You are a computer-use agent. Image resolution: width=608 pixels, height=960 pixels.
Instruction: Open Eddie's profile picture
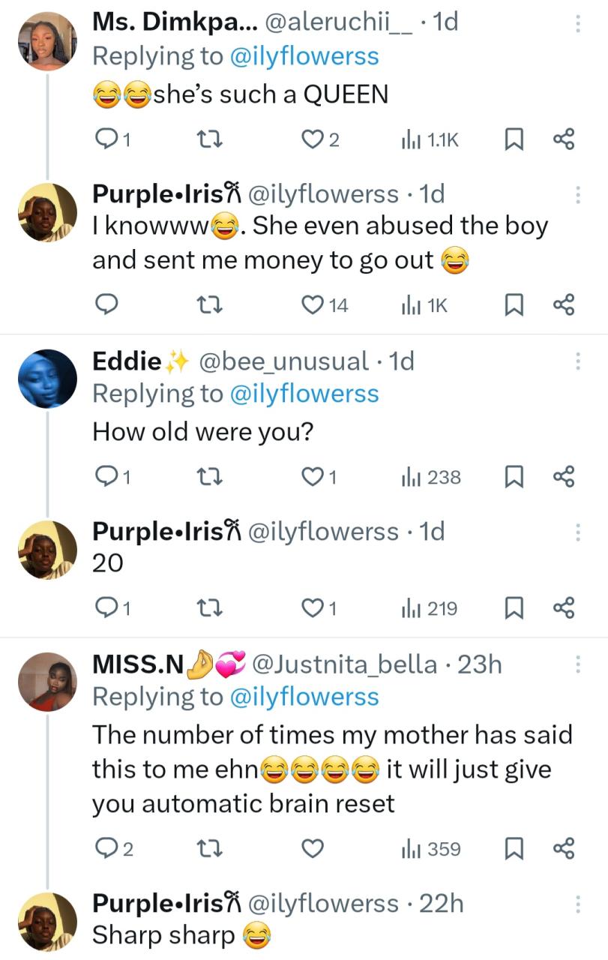tap(47, 378)
